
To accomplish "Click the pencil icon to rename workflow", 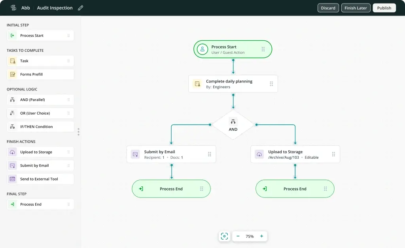I will 81,8.
